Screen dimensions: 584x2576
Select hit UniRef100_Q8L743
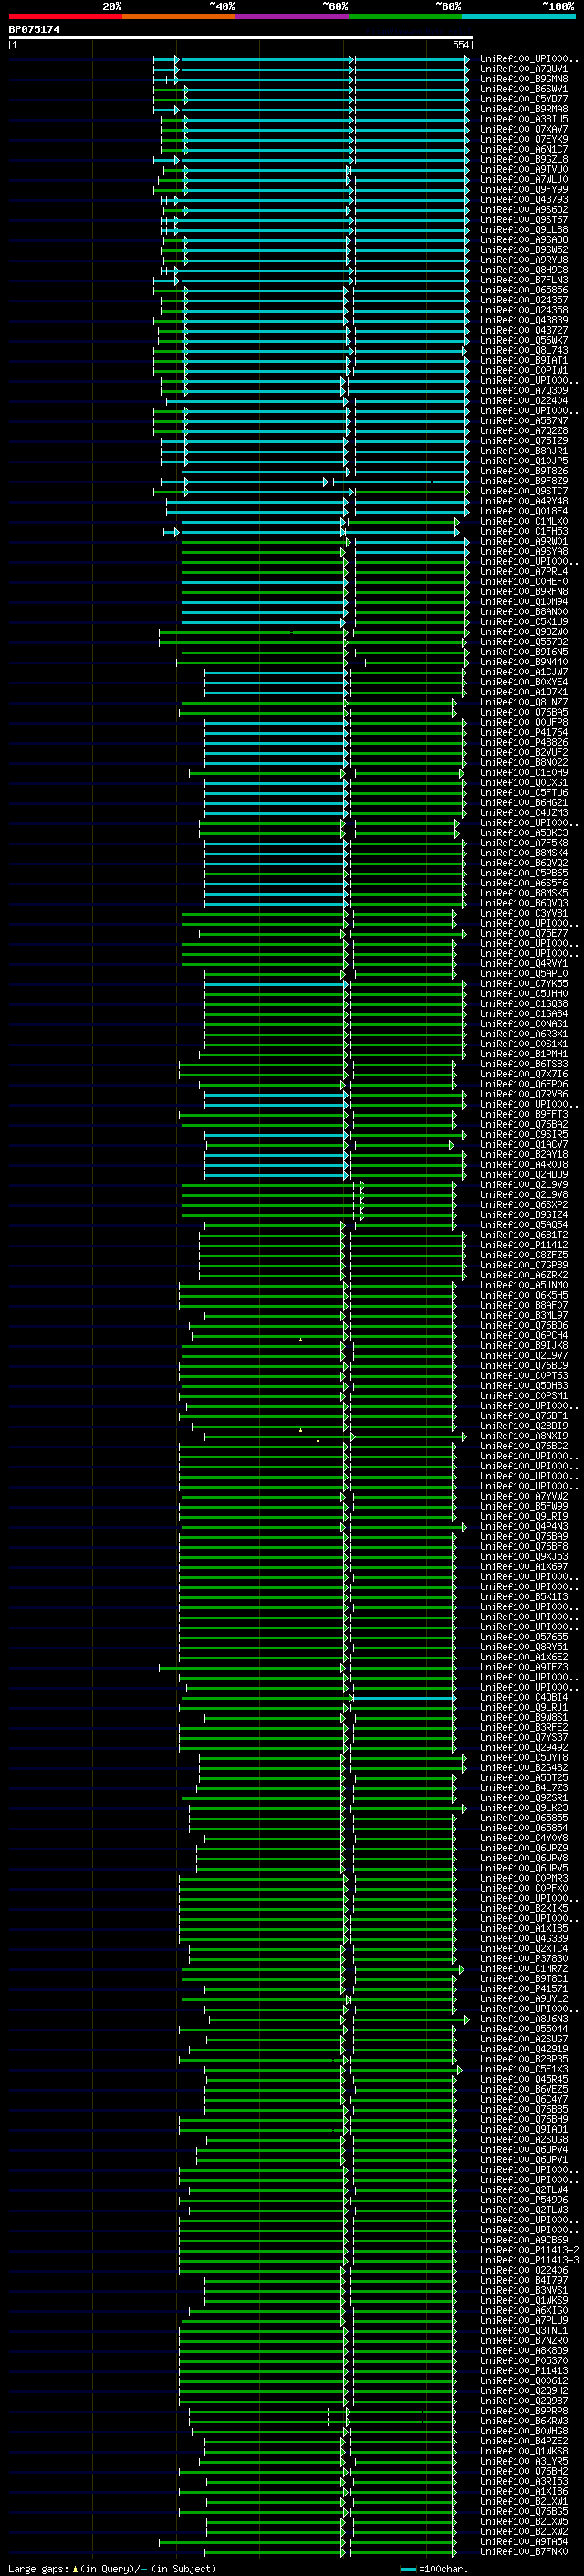point(523,350)
